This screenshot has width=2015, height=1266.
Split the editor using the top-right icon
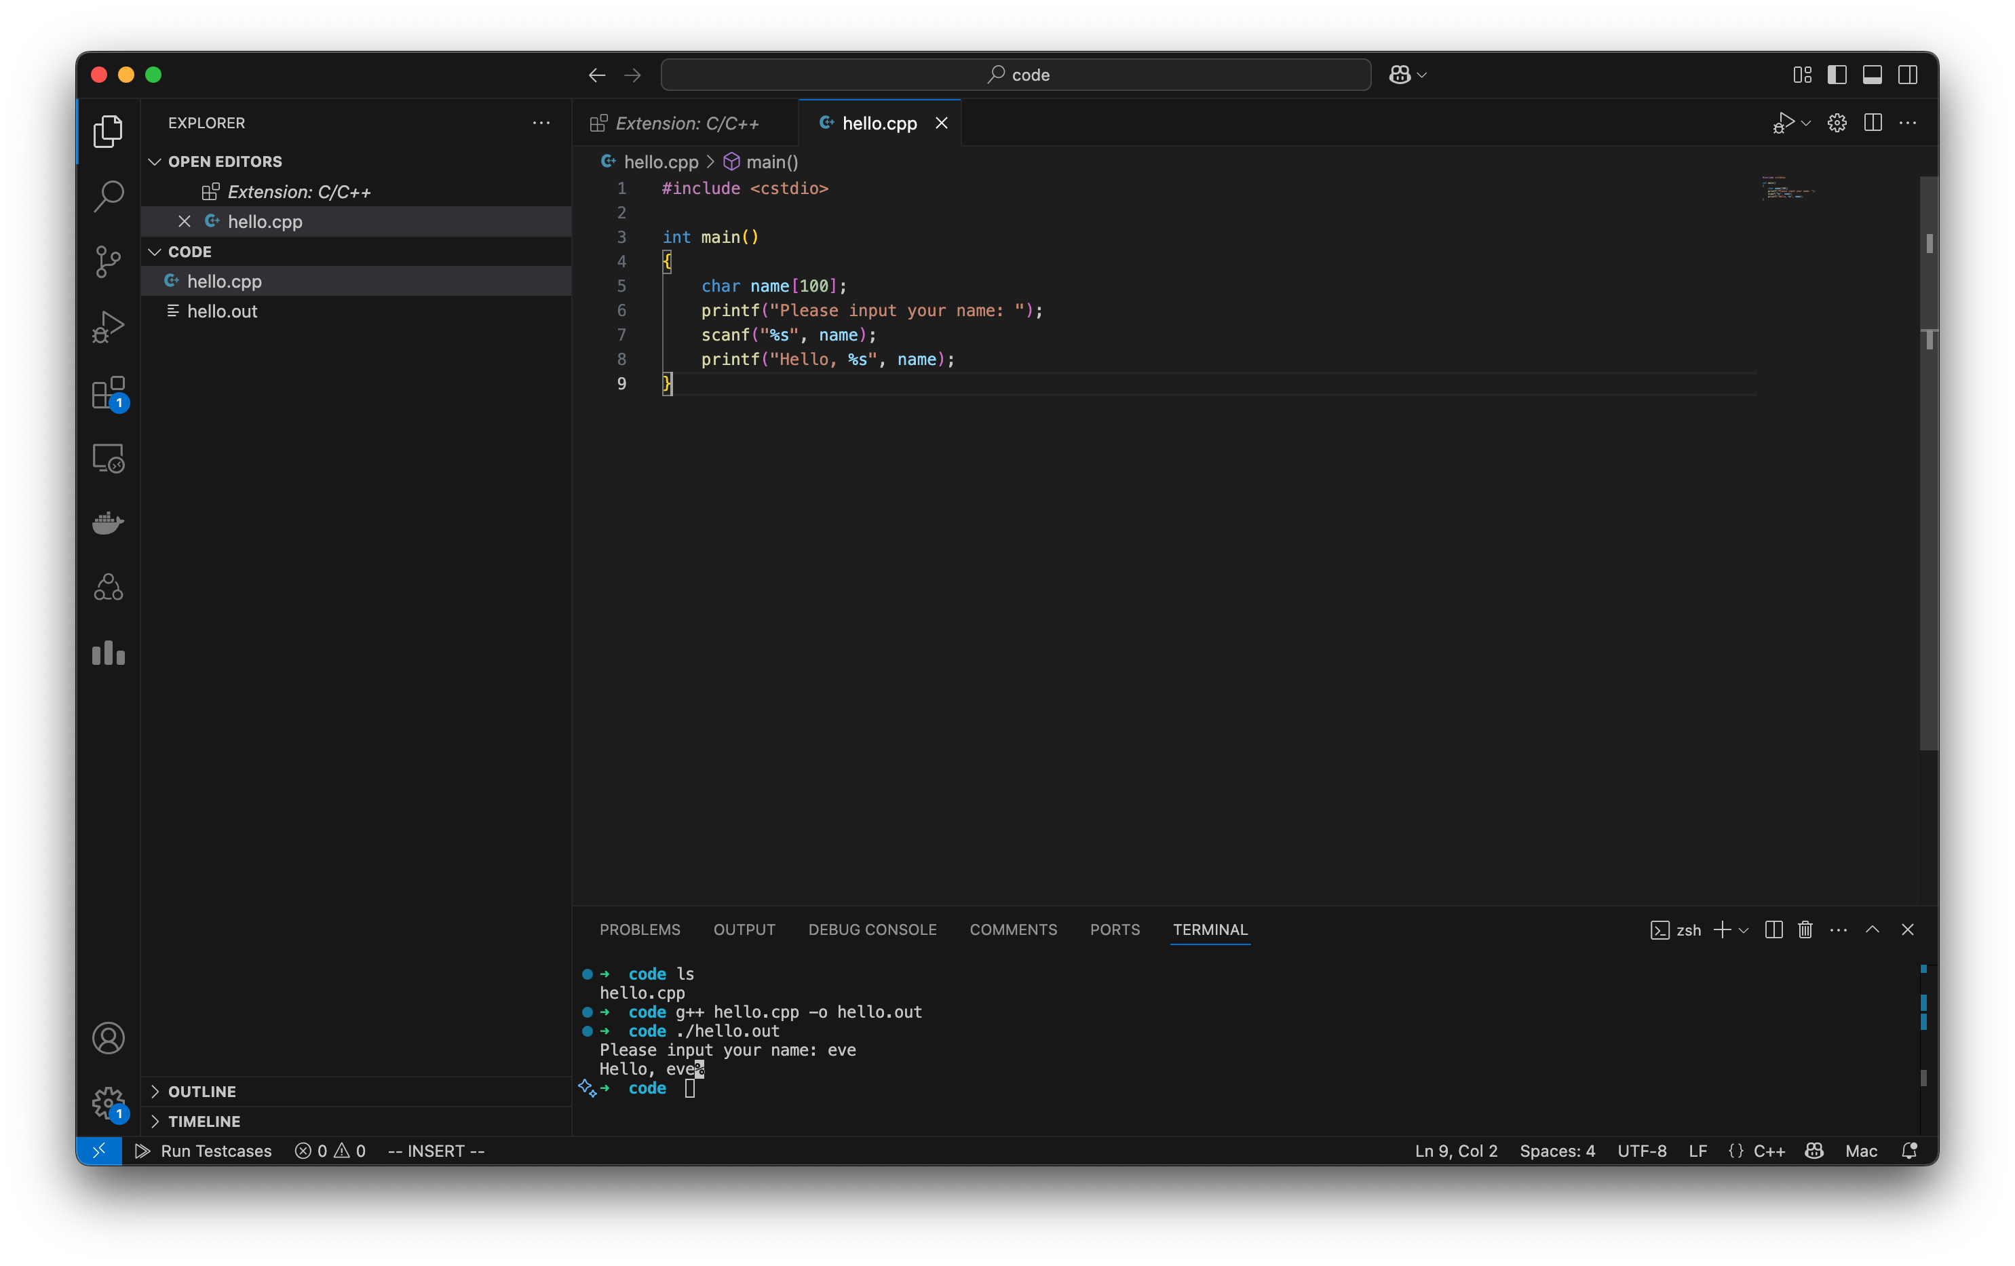(1873, 122)
